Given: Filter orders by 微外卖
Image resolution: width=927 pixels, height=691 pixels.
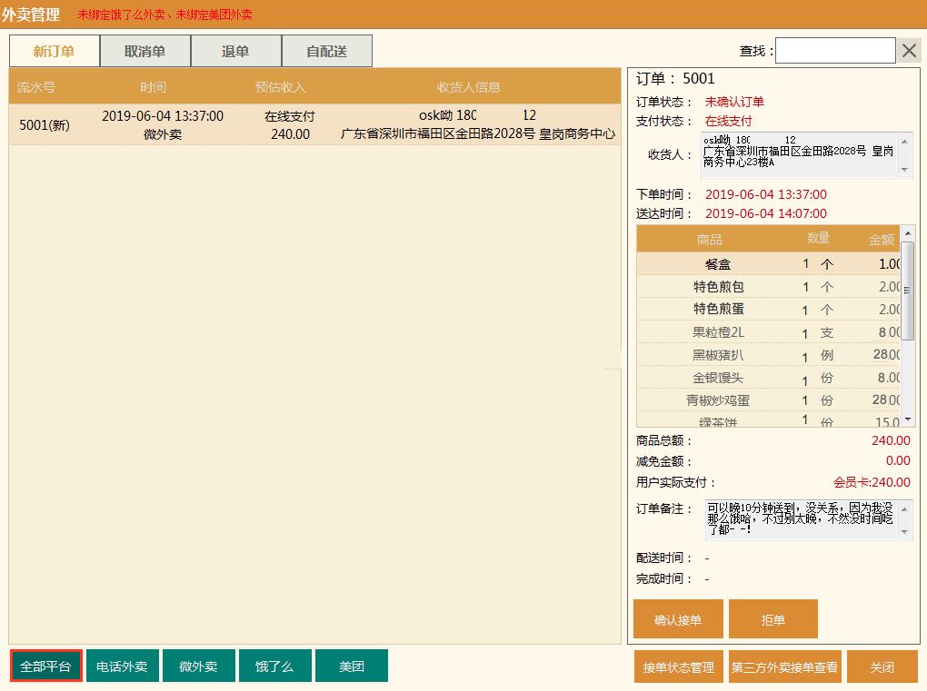Looking at the screenshot, I should click(199, 666).
